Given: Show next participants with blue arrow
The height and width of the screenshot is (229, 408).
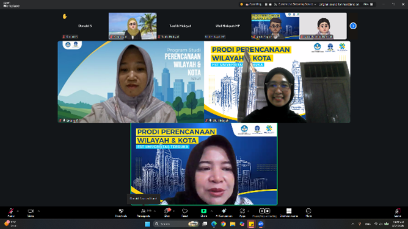Looking at the screenshot, I should pyautogui.click(x=353, y=26).
